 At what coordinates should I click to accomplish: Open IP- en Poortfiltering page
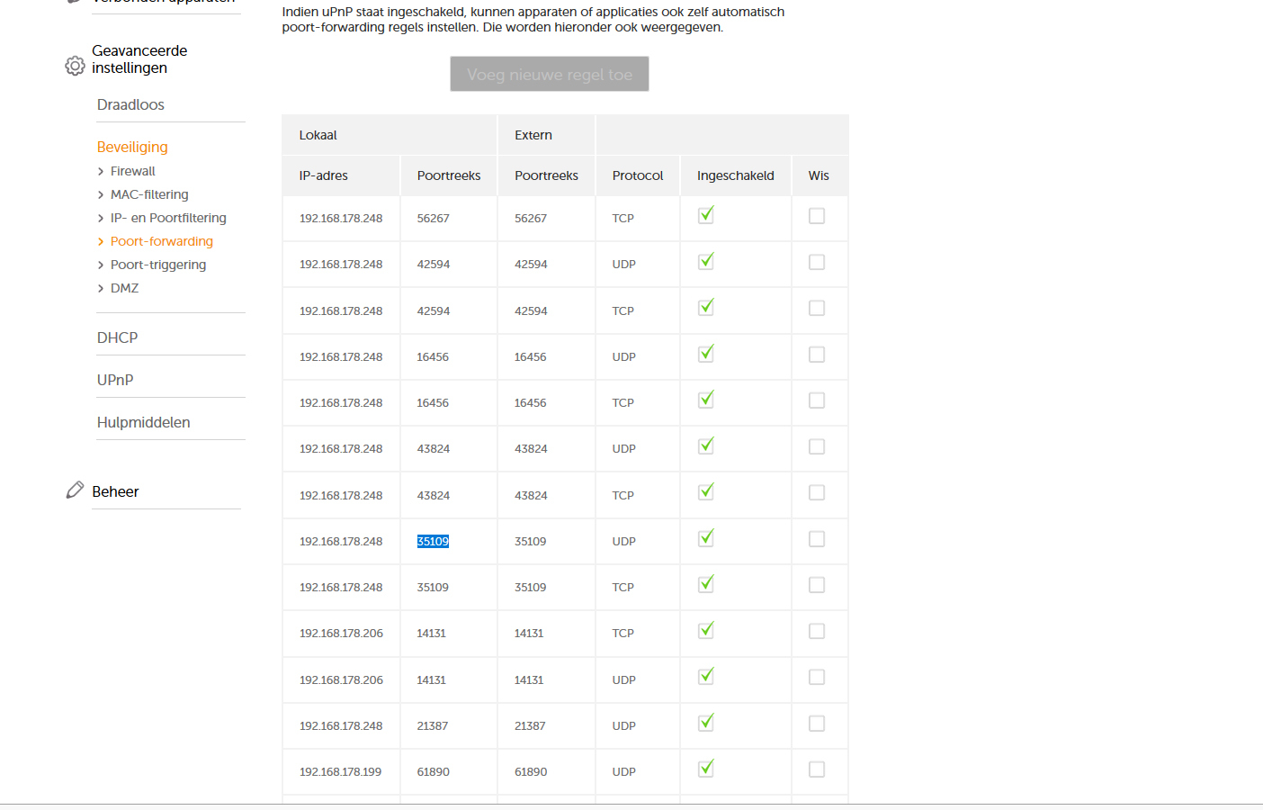(168, 218)
